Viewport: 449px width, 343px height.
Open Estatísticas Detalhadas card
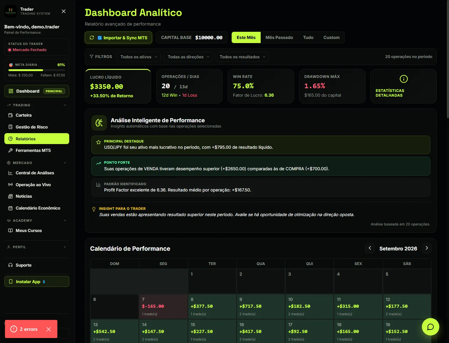pos(403,86)
